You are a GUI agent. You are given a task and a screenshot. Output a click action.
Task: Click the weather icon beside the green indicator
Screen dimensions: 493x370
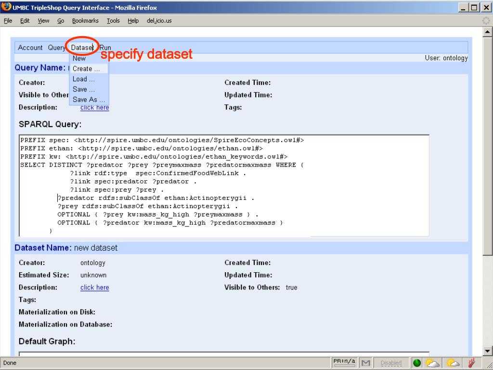pos(432,363)
